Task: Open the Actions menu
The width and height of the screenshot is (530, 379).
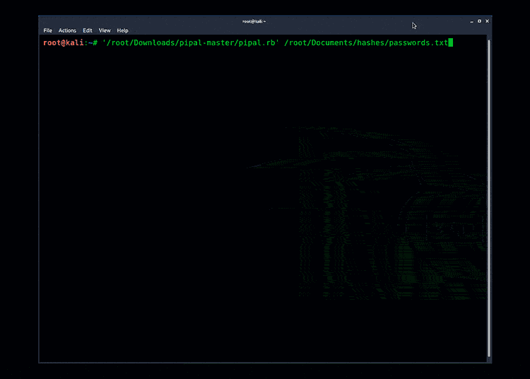Action: pos(67,30)
